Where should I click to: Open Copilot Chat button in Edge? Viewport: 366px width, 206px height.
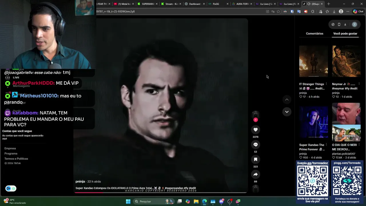coord(358,11)
